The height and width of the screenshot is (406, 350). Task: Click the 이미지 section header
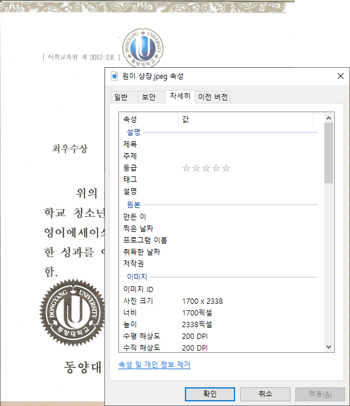[x=137, y=277]
